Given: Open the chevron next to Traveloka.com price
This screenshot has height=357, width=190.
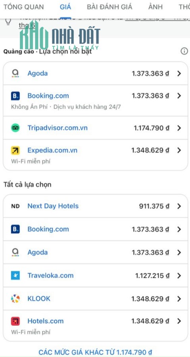Looking at the screenshot, I should 179,276.
